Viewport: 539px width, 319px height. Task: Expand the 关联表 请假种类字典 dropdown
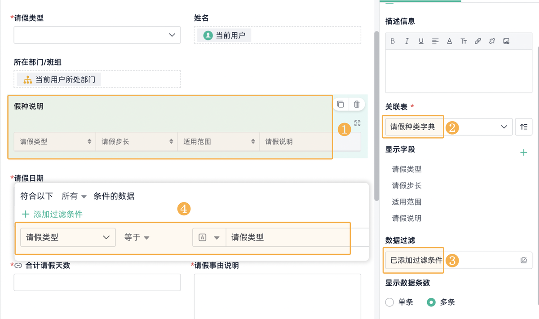click(504, 127)
